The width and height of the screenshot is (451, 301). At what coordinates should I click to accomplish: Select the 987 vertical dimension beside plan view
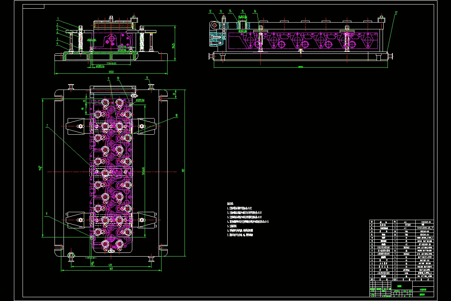tap(183, 170)
